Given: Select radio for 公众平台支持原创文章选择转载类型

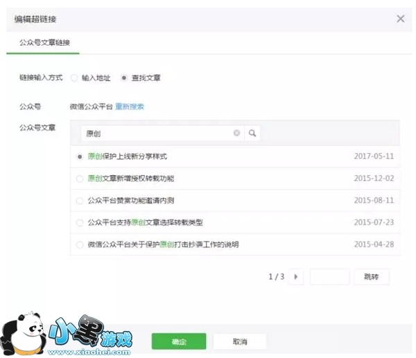Looking at the screenshot, I should click(80, 222).
